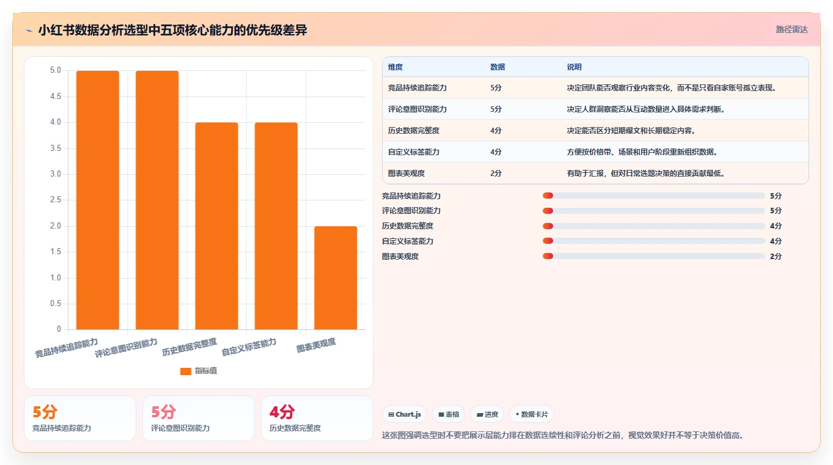Click the 自定义标签能力 progress bar
The width and height of the screenshot is (833, 465).
tap(654, 241)
